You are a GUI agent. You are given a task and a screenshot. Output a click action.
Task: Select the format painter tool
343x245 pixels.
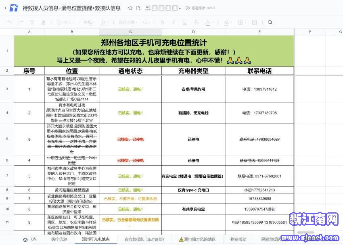point(32,22)
